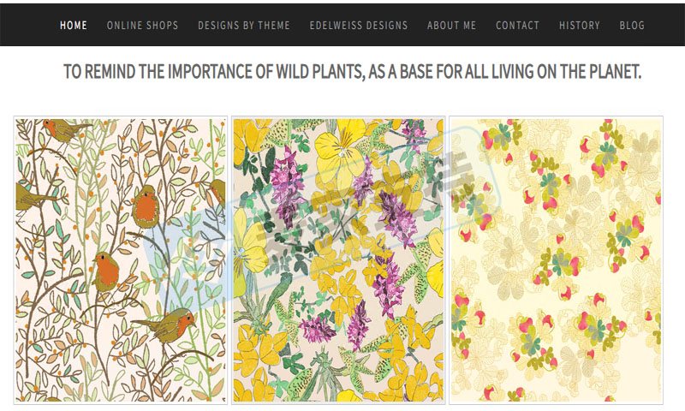
Task: Select Contact in the navigation bar
Action: coord(517,26)
